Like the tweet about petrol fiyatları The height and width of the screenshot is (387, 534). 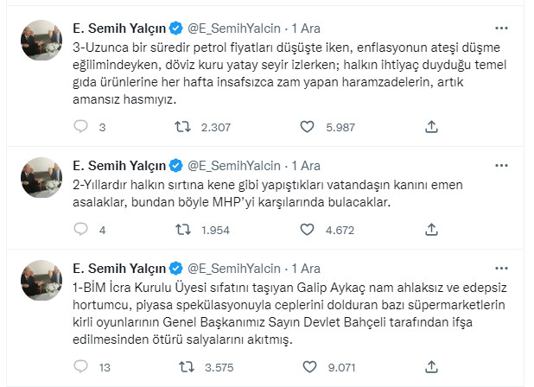click(x=307, y=127)
